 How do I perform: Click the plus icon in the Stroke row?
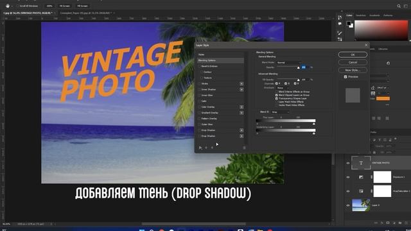tap(241, 84)
